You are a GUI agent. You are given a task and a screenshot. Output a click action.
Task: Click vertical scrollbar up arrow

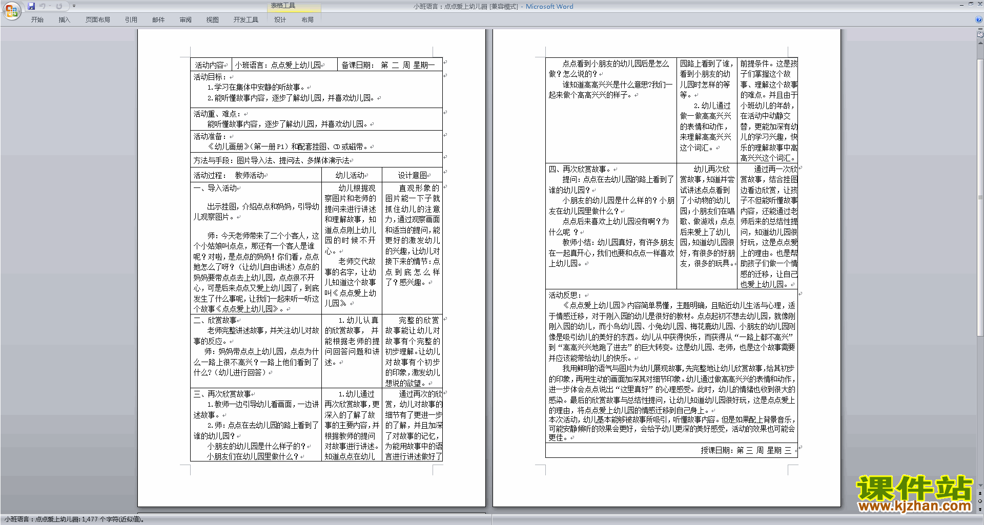(x=980, y=43)
